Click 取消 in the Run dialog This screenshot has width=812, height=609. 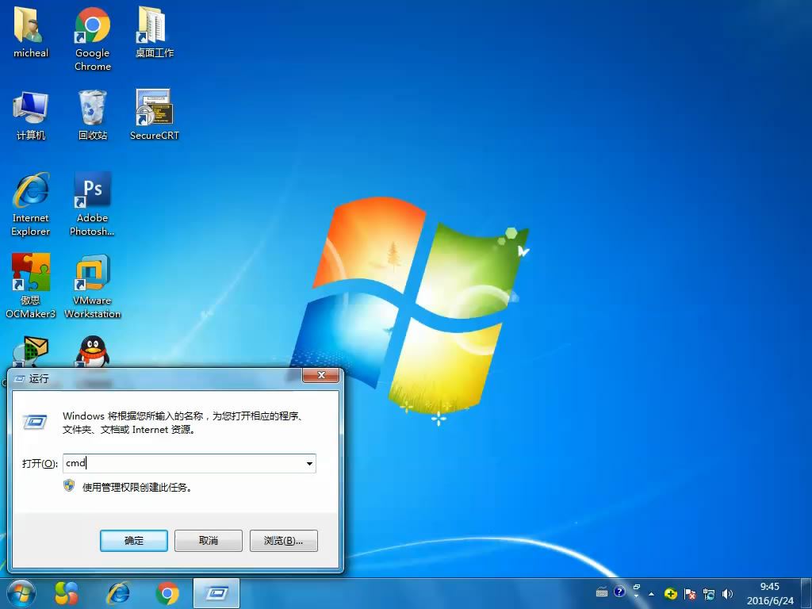tap(209, 541)
